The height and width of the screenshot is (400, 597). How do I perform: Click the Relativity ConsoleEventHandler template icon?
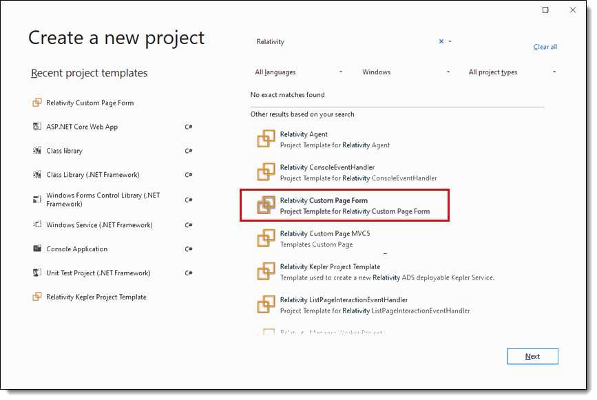click(x=266, y=172)
